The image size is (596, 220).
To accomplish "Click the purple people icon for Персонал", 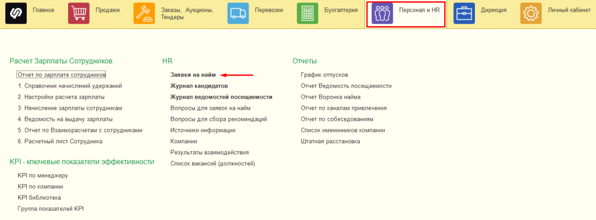I will [x=382, y=13].
